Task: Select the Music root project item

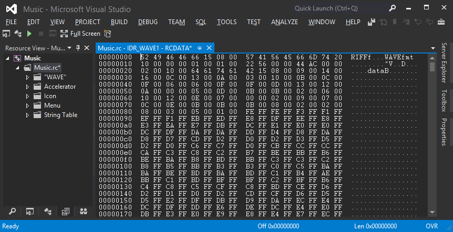Action: coord(33,58)
